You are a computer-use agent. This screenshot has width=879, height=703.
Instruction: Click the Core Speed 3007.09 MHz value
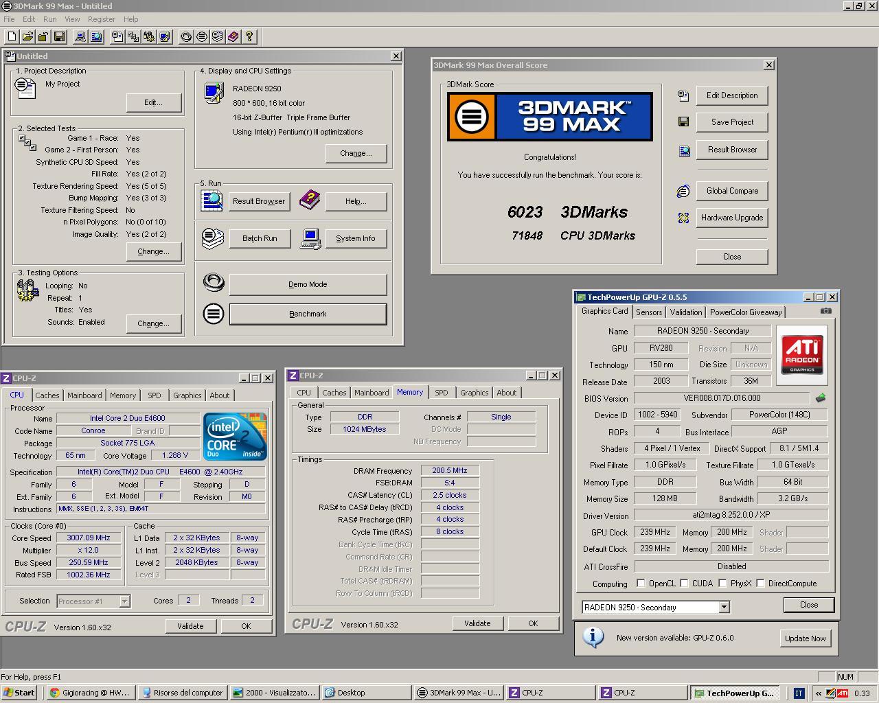(89, 538)
